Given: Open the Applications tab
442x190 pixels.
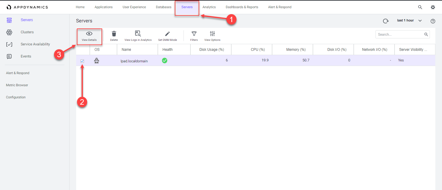Looking at the screenshot, I should 104,7.
